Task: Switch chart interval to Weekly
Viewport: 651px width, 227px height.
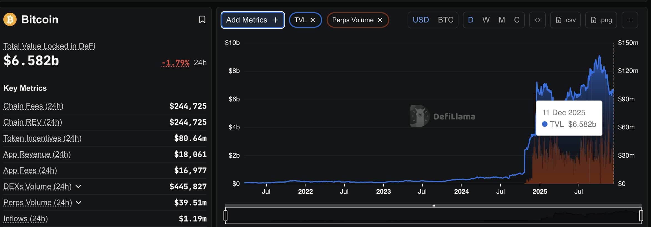Action: point(486,20)
